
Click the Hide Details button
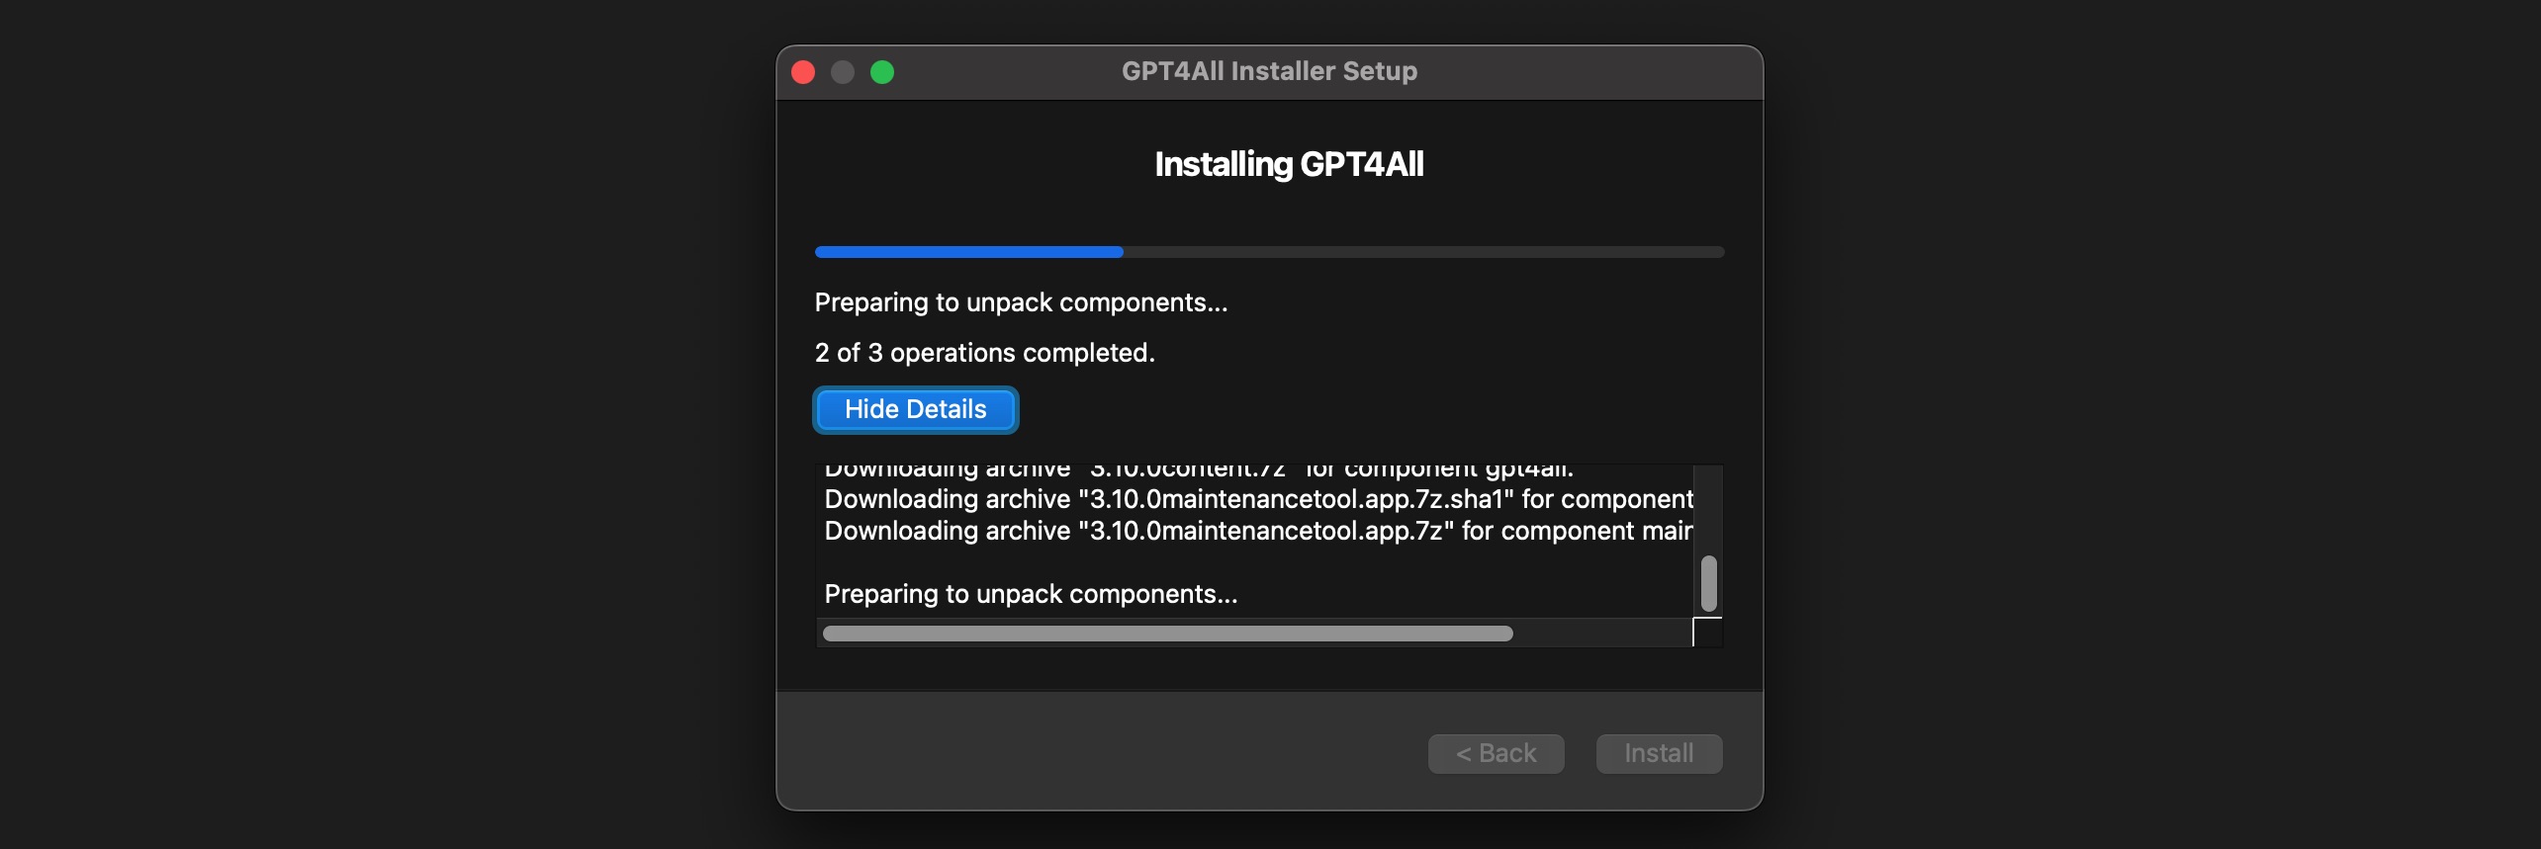coord(915,410)
